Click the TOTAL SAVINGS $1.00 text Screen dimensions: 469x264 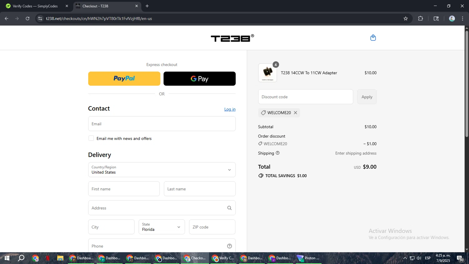tap(286, 176)
